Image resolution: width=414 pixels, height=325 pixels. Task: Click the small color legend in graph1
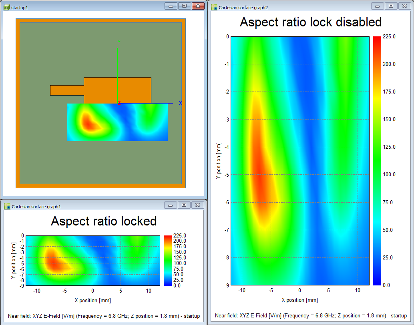[167, 260]
